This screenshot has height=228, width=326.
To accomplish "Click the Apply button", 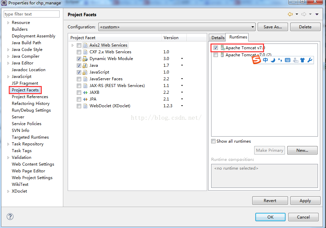I will click(305, 201).
